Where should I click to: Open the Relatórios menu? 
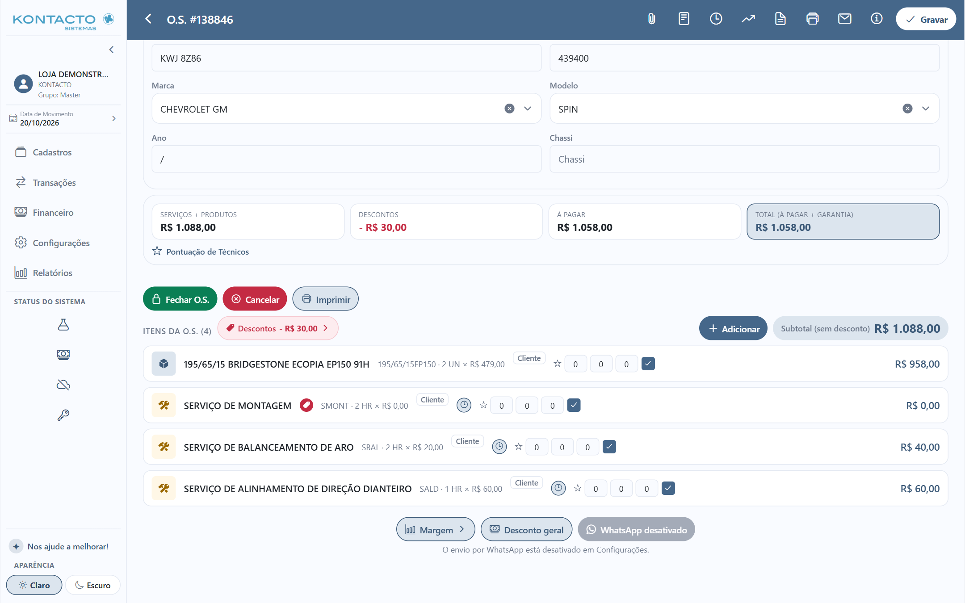click(x=63, y=273)
